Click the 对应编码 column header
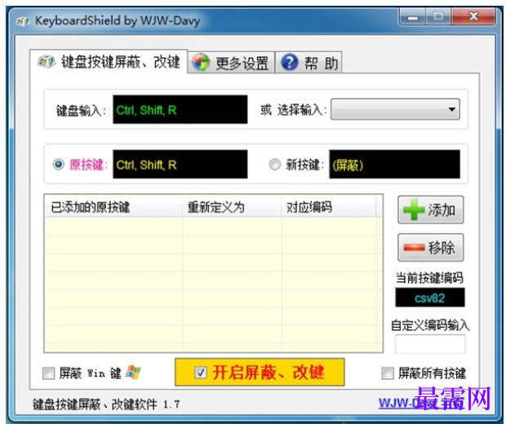The height and width of the screenshot is (424, 506). pos(329,206)
